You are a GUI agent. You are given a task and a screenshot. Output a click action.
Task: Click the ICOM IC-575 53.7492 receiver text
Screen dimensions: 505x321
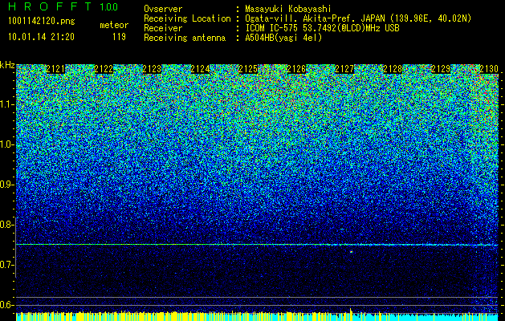323,28
